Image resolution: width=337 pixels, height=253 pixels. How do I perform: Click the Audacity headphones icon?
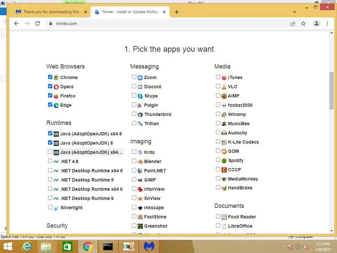click(224, 133)
